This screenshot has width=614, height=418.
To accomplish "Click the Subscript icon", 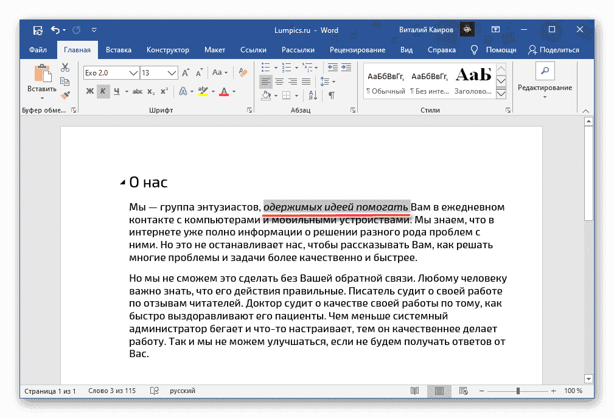I will point(151,91).
